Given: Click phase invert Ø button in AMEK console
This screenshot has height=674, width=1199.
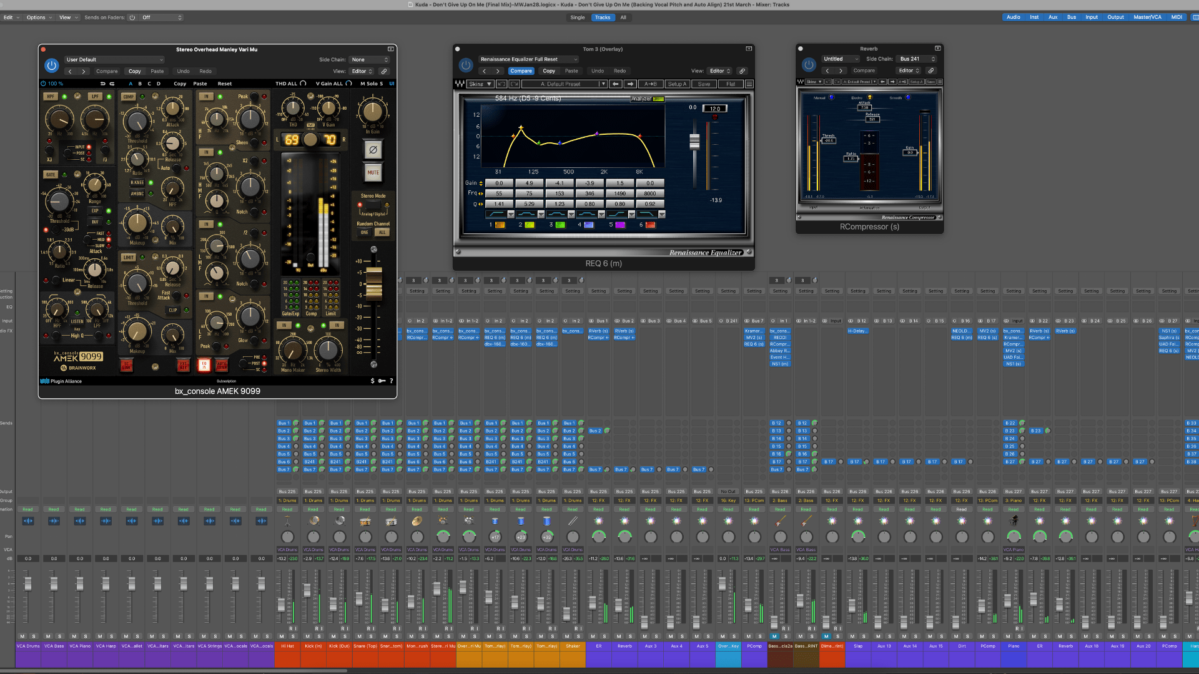Looking at the screenshot, I should pyautogui.click(x=373, y=150).
